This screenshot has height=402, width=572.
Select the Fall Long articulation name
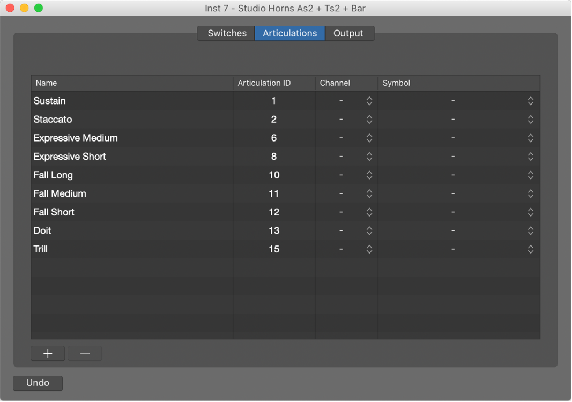click(x=53, y=175)
